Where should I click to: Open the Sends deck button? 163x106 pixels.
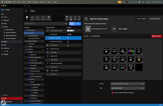(x=106, y=67)
